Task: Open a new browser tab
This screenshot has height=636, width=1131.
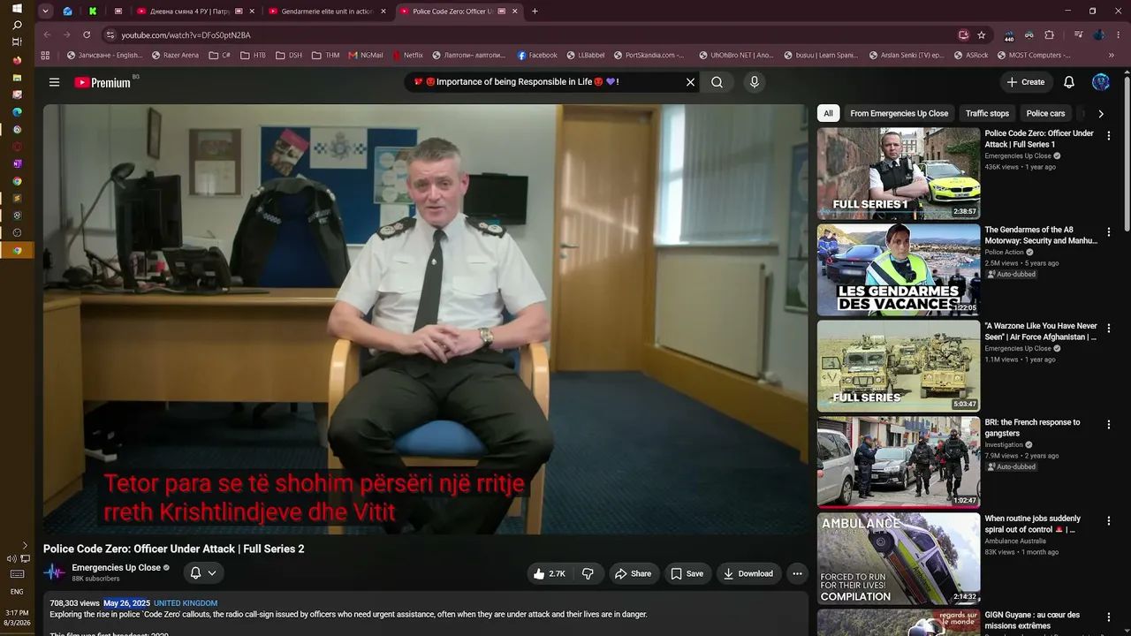Action: (x=535, y=11)
